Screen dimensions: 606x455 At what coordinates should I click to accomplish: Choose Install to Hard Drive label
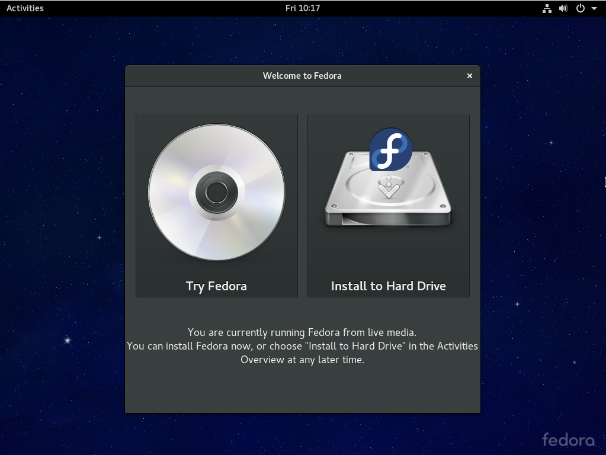click(x=389, y=286)
